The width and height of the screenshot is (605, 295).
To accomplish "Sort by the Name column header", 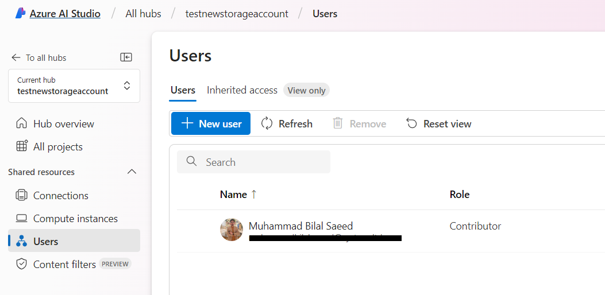I will tap(233, 195).
